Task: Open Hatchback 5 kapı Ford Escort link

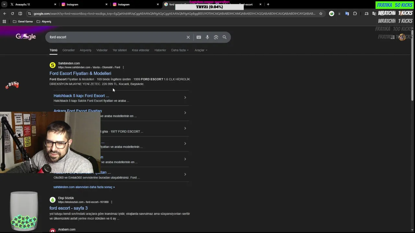Action: click(81, 96)
